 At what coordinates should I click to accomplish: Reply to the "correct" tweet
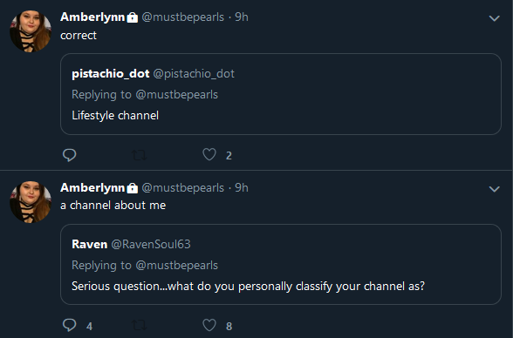pos(70,155)
